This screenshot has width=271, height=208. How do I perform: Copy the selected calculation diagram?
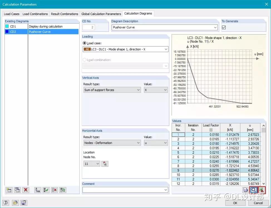tap(17, 190)
